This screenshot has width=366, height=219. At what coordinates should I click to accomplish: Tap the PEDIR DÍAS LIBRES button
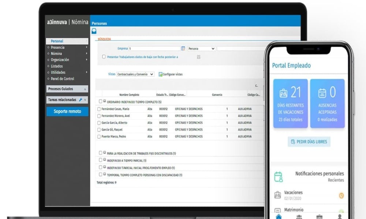coord(309,142)
